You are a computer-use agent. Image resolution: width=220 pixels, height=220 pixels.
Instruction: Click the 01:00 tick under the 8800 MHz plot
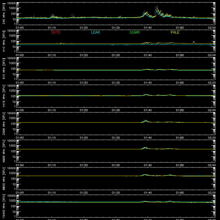(20, 193)
